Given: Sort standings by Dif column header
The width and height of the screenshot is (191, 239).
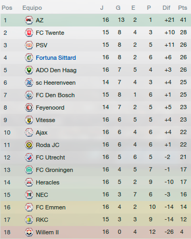Looking at the screenshot, I should click(x=167, y=8).
